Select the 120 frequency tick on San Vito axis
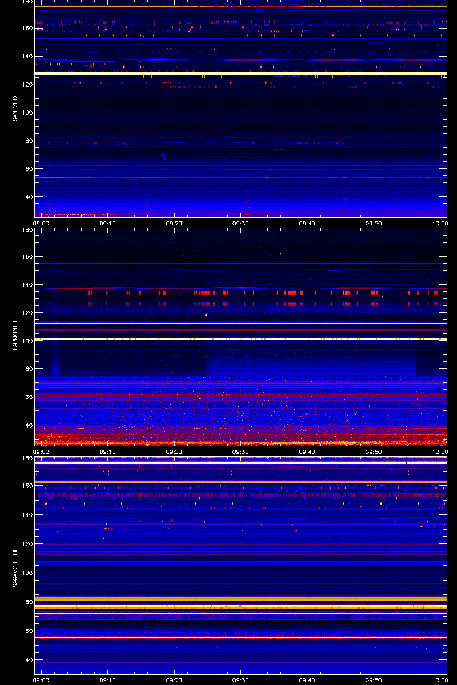Viewport: 457px width, 685px height. coord(26,84)
